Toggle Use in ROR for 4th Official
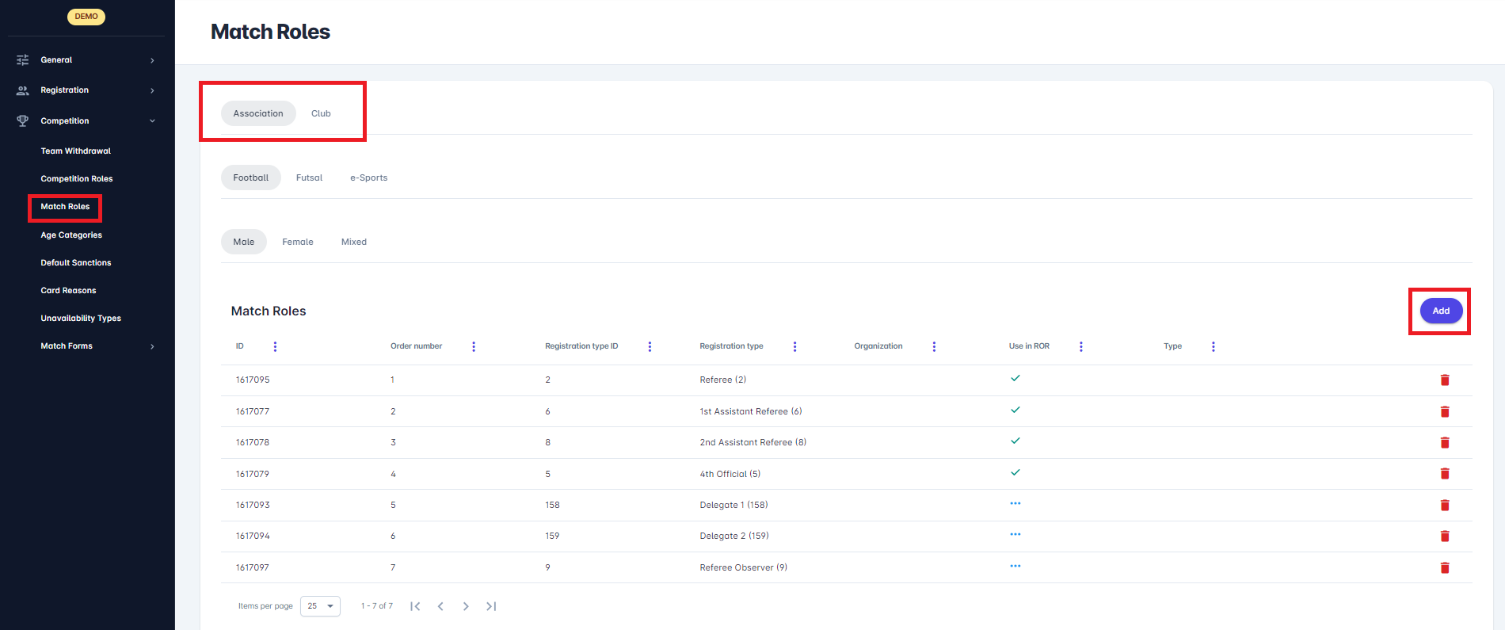1505x630 pixels. (x=1015, y=473)
